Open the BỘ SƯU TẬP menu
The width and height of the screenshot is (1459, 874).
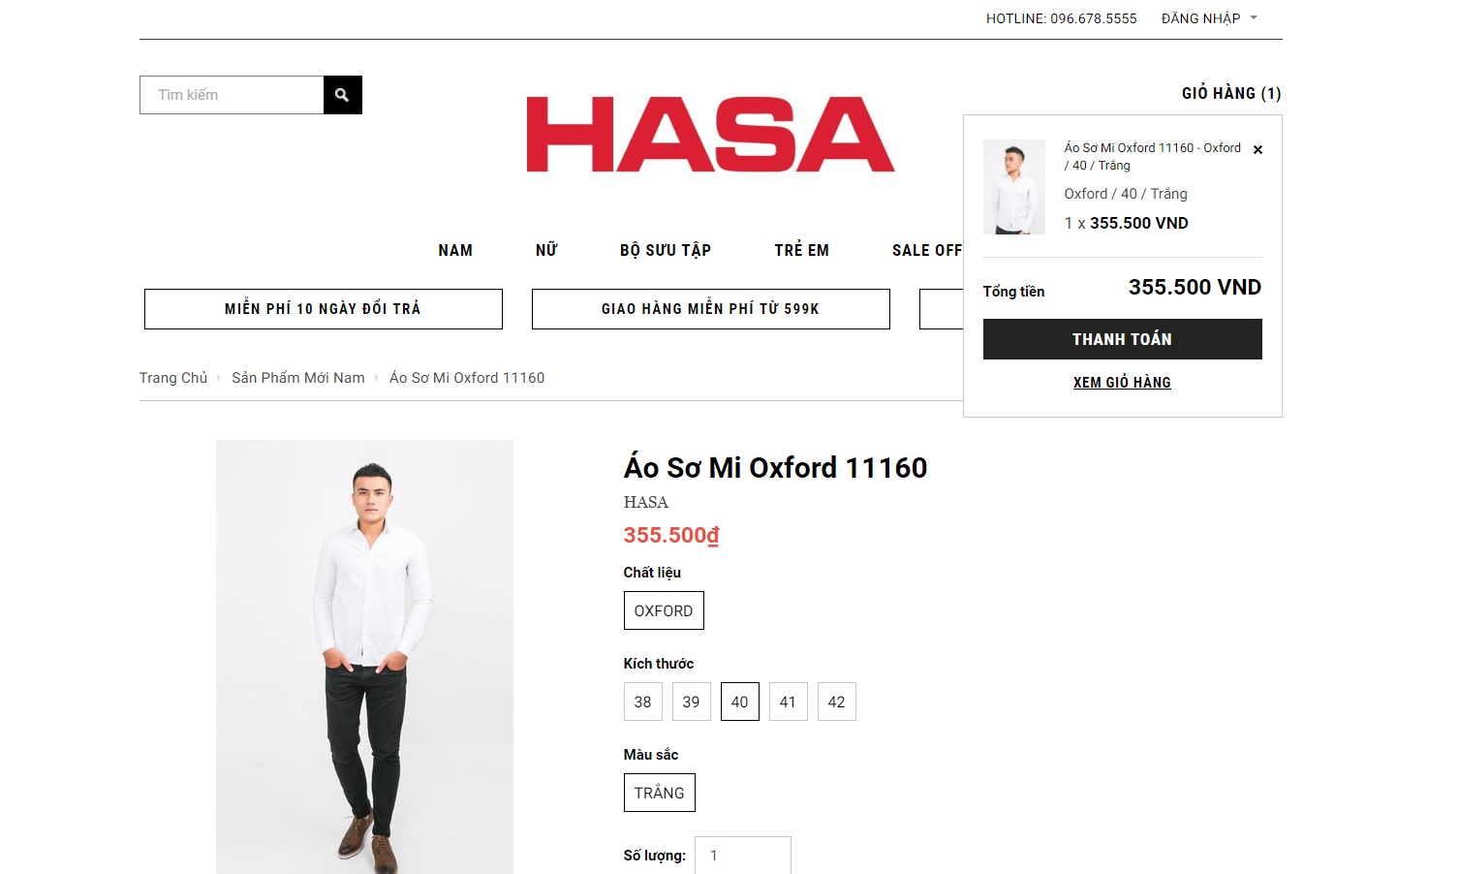coord(666,250)
